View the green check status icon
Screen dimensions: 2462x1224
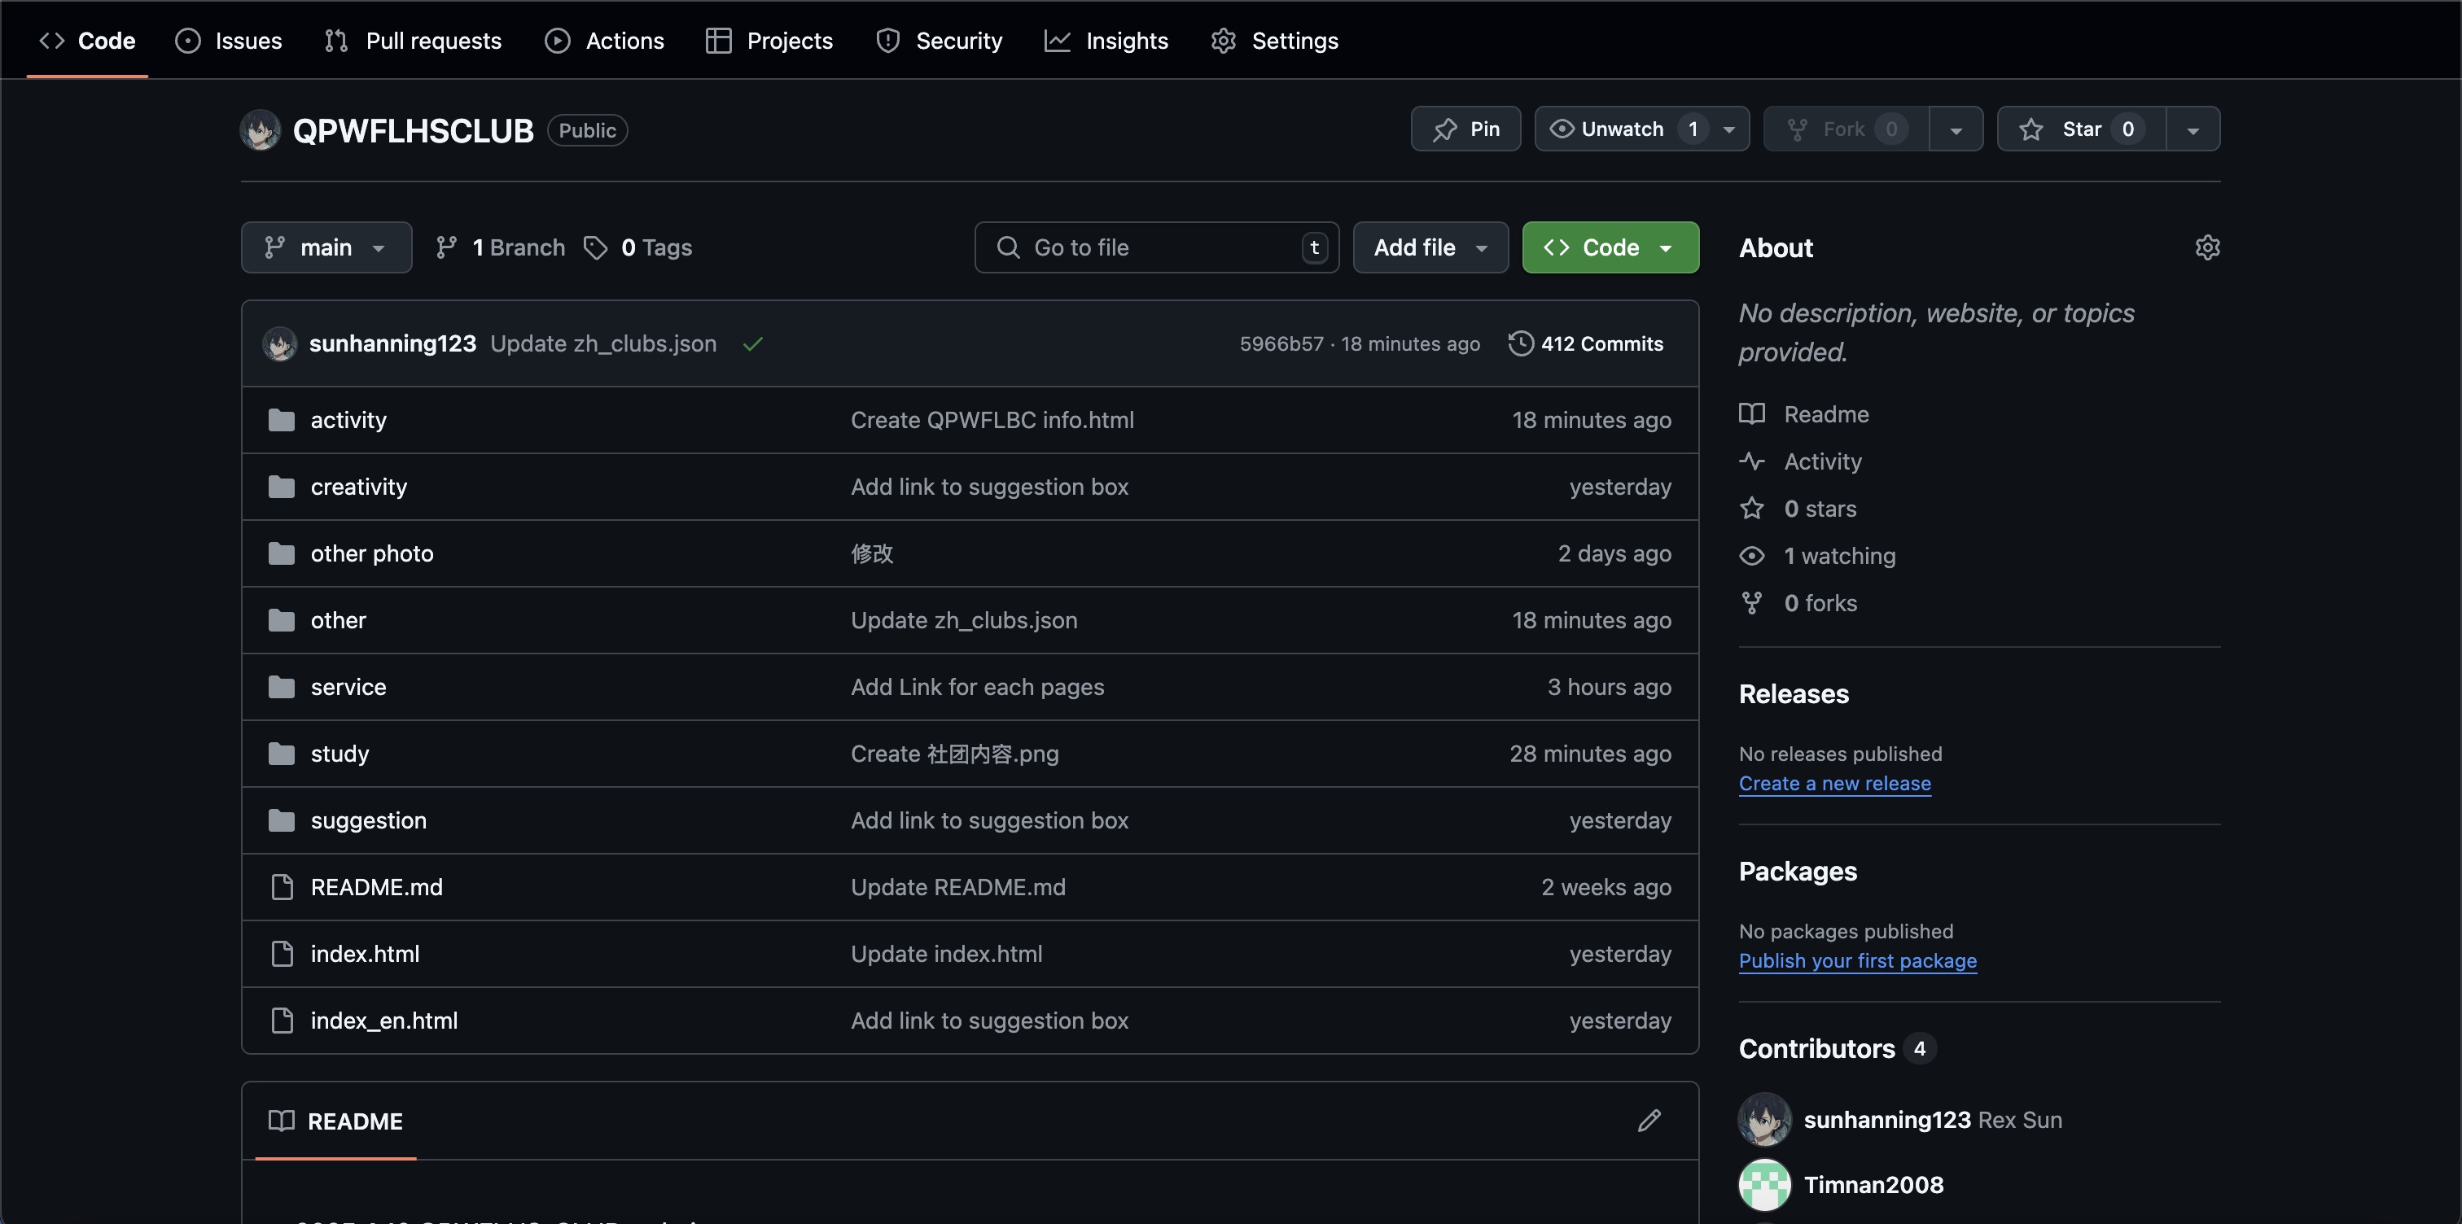752,344
